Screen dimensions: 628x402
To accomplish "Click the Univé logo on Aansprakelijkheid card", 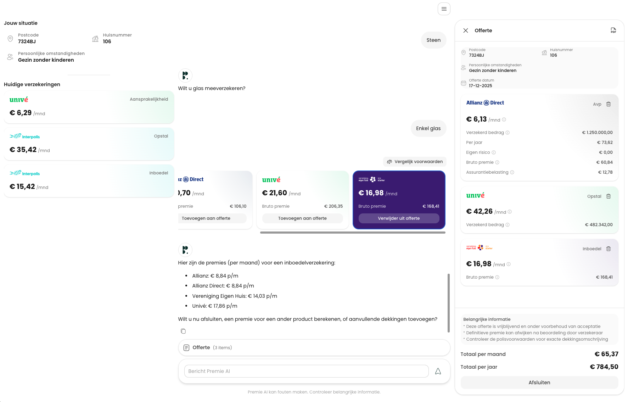I will pos(19,100).
